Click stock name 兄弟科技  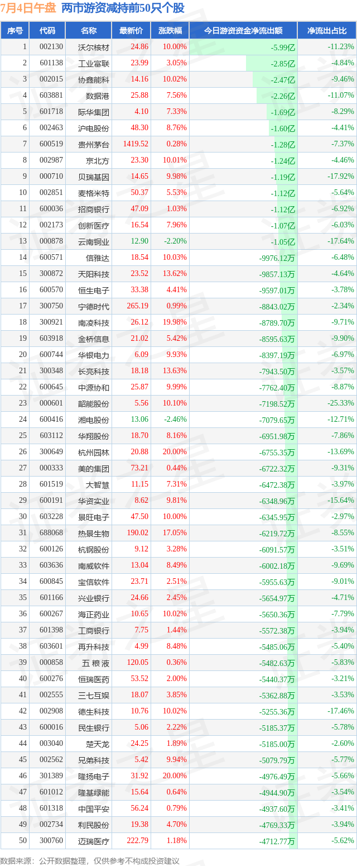pos(94,760)
